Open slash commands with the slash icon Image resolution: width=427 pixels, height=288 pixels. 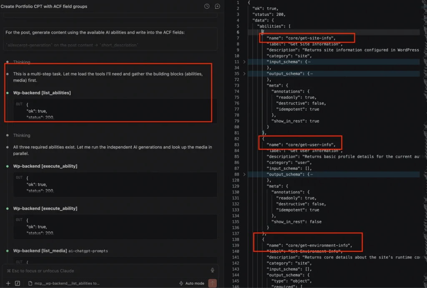click(18, 283)
